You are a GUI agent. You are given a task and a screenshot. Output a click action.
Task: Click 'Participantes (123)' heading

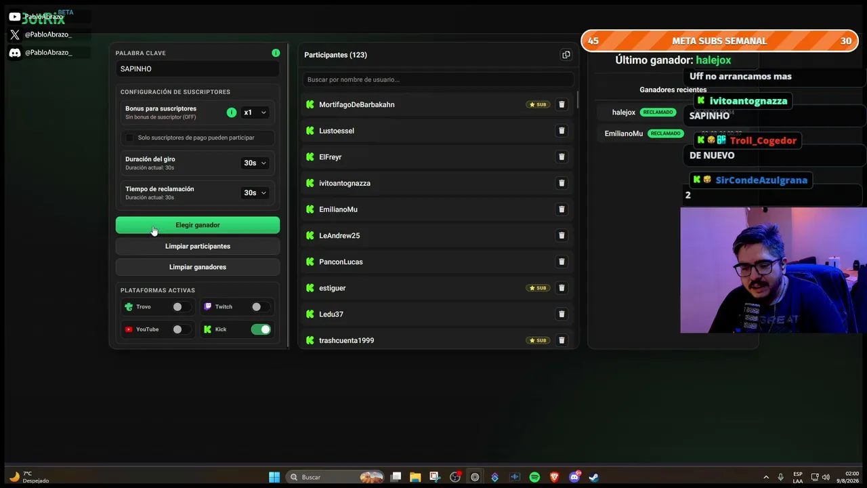click(x=336, y=55)
